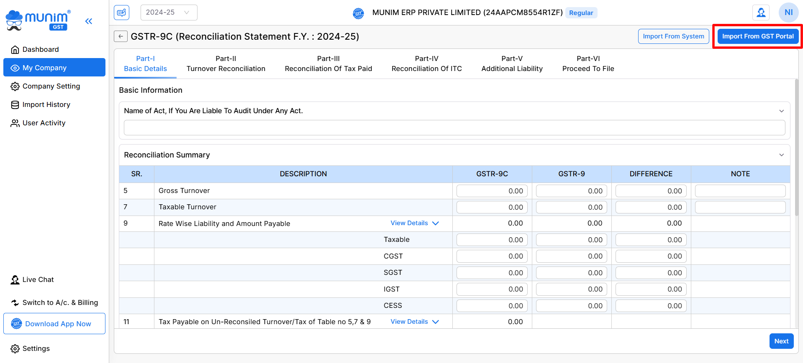Collapse the sidebar with double-chevron icon
Viewport: 803px width, 363px height.
click(x=89, y=21)
